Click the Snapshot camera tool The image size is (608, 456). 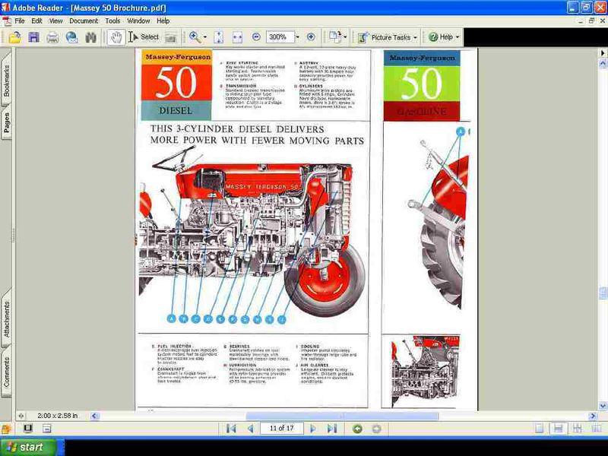pyautogui.click(x=171, y=36)
